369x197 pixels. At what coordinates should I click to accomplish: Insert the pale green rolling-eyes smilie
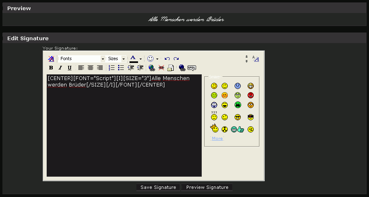tap(238, 95)
